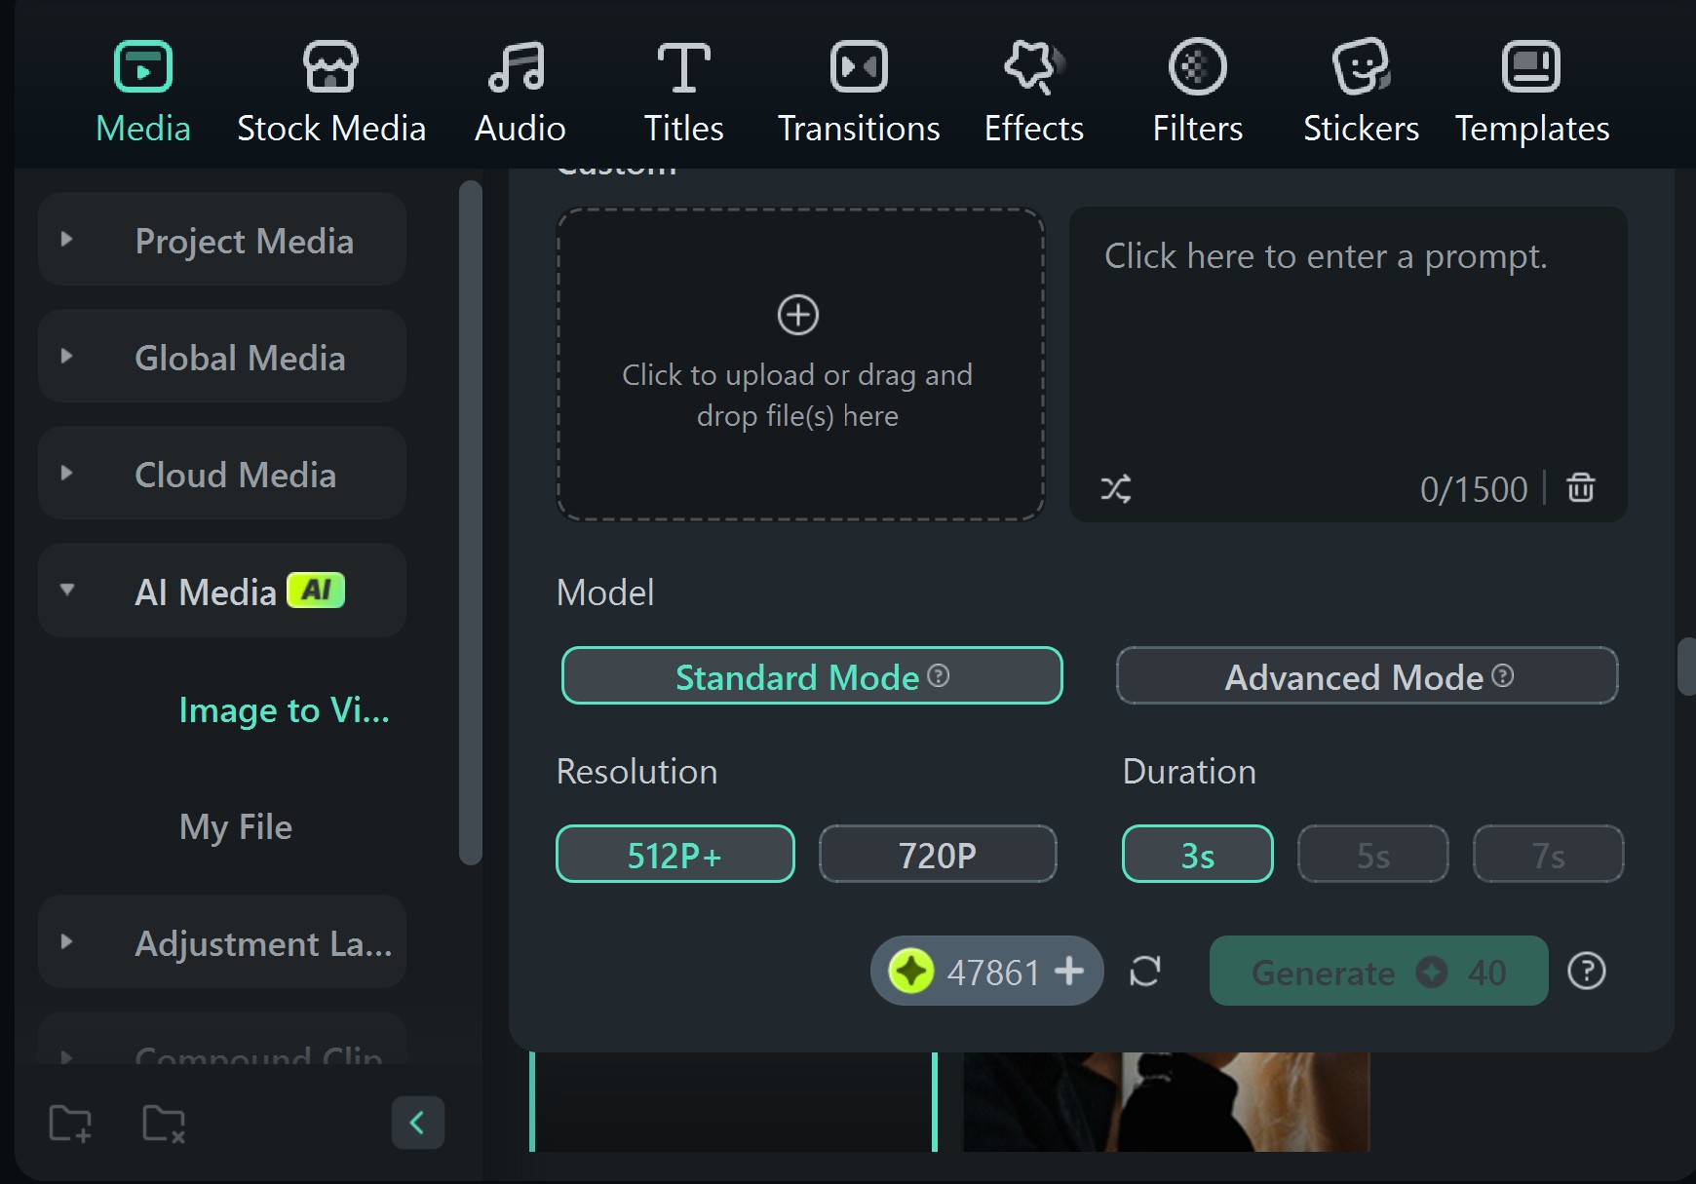Delete the selected folder
This screenshot has width=1696, height=1184.
[164, 1124]
